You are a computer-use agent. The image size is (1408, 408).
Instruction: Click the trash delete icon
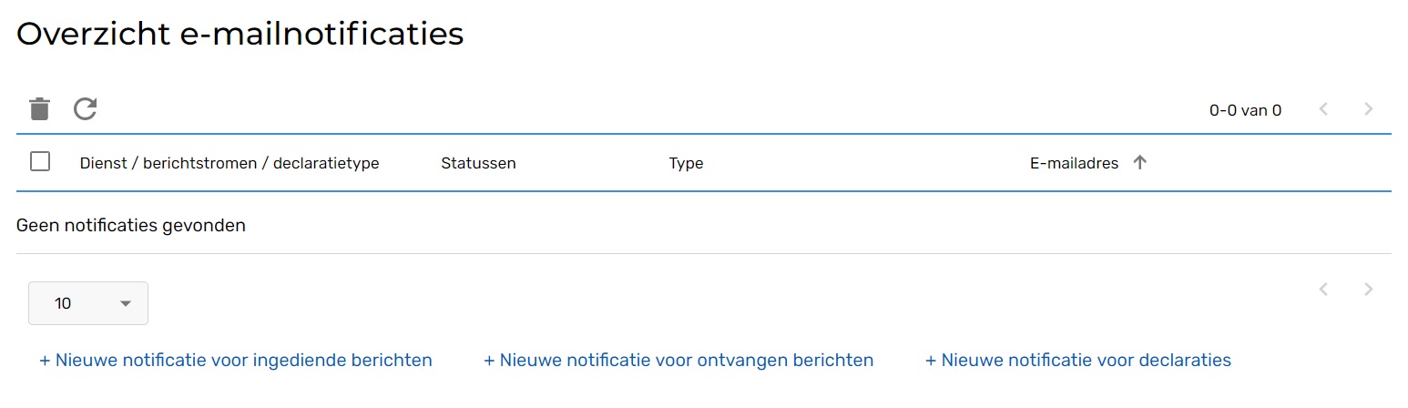39,109
